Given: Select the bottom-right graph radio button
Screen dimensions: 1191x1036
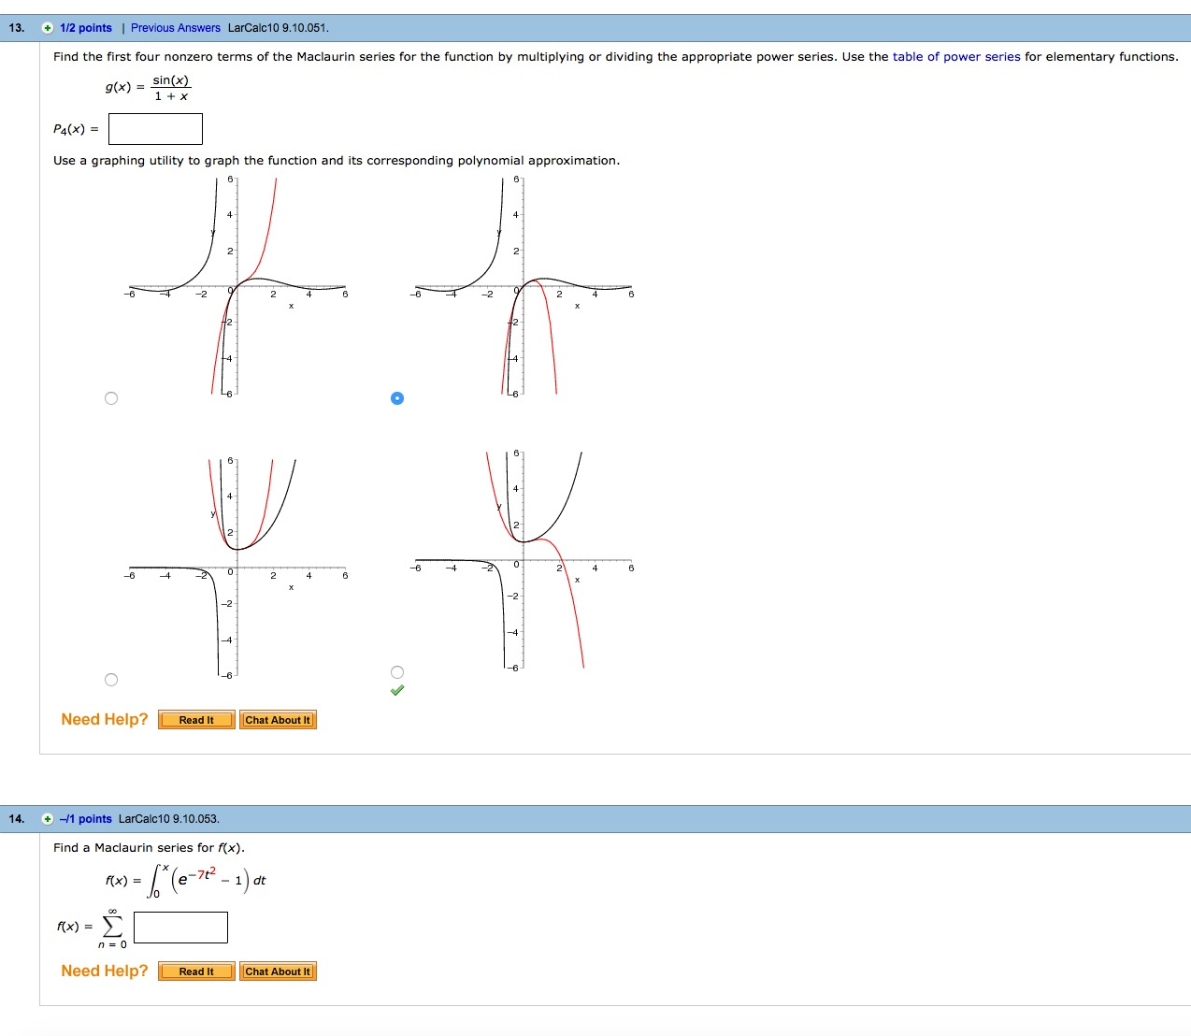Looking at the screenshot, I should (x=396, y=671).
